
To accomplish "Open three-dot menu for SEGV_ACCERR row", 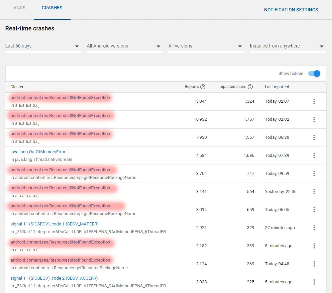I will click(x=314, y=282).
